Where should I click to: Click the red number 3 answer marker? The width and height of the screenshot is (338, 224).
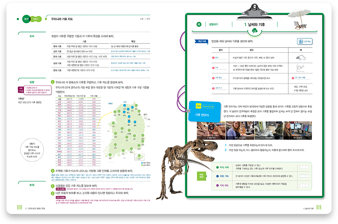(x=213, y=78)
